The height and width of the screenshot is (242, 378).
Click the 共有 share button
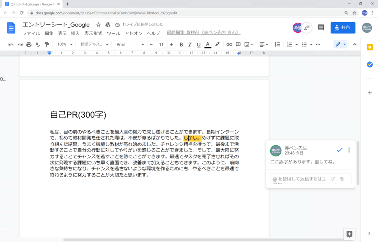click(x=343, y=28)
